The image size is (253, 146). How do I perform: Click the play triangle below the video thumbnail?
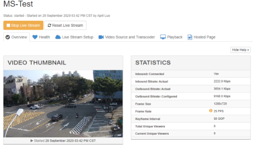click(32, 141)
